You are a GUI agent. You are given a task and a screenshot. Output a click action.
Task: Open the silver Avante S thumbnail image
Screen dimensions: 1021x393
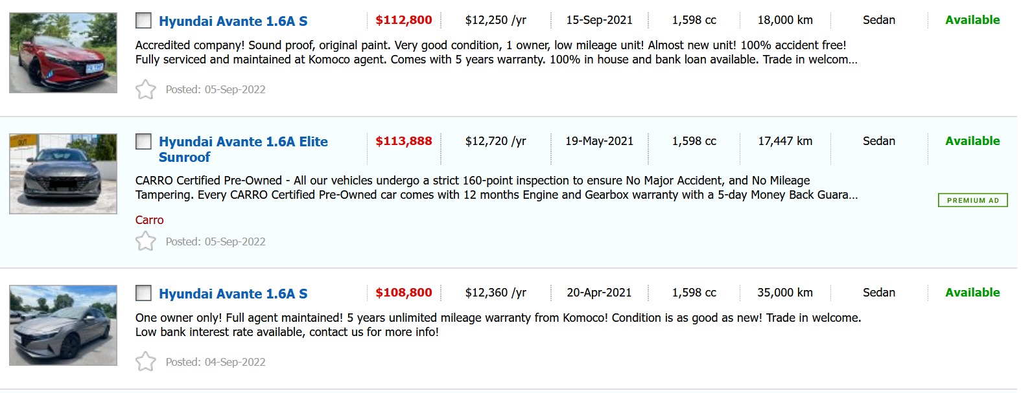(63, 325)
